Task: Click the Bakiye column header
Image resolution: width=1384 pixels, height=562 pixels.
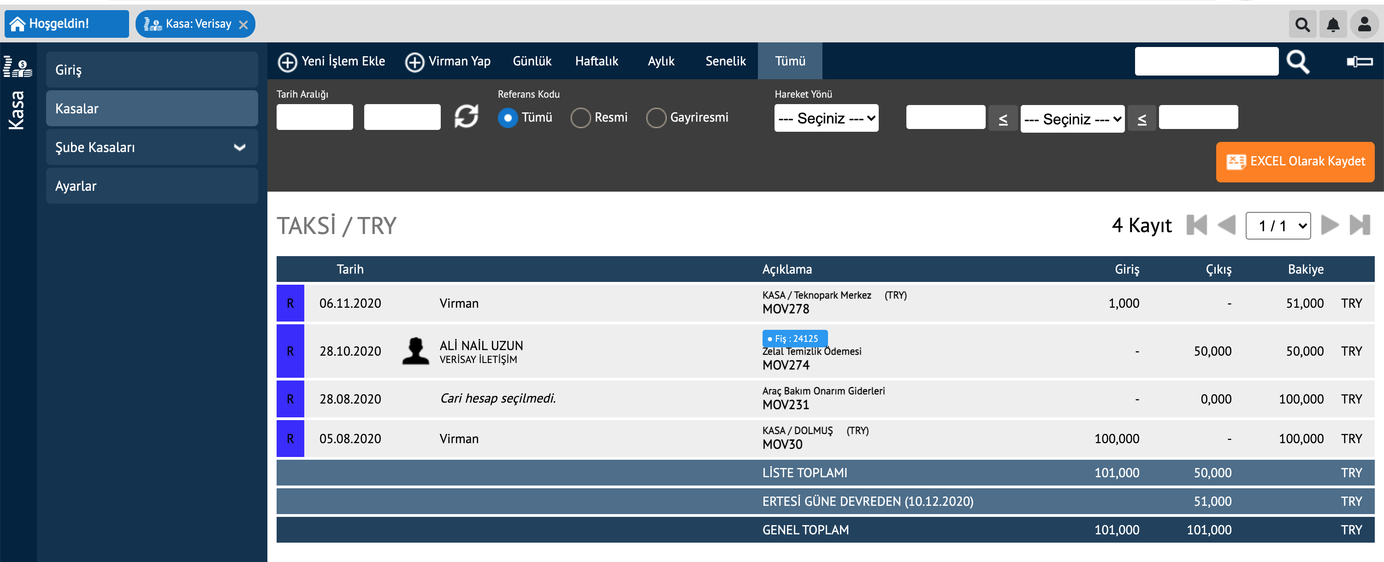Action: 1306,269
